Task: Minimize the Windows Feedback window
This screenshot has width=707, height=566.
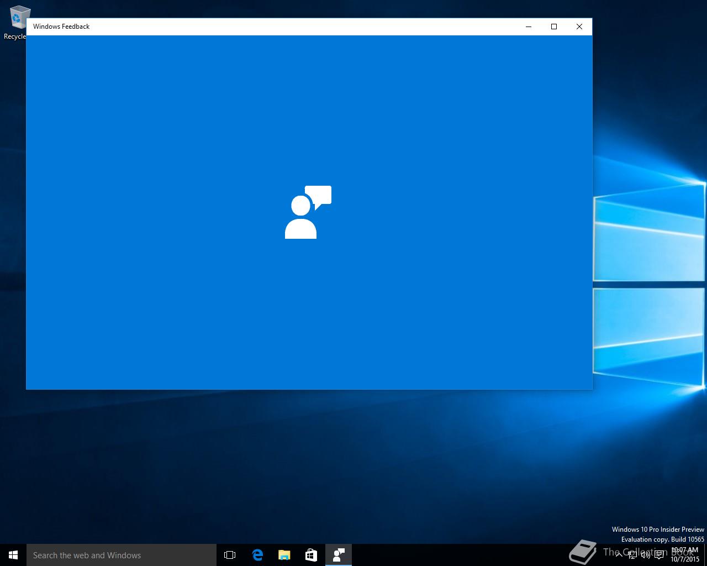Action: coord(529,27)
